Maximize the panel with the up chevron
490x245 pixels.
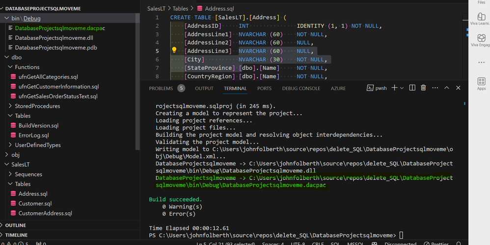click(x=447, y=88)
